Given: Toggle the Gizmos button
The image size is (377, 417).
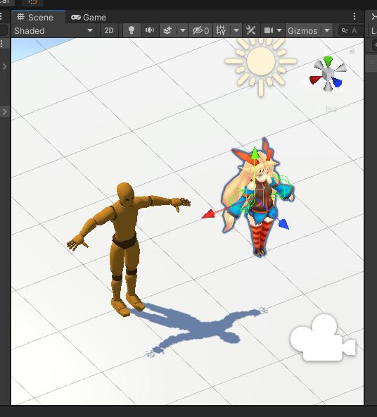Looking at the screenshot, I should pyautogui.click(x=302, y=31).
